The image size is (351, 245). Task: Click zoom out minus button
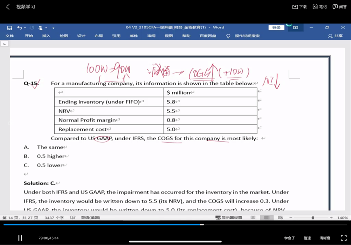291,218
